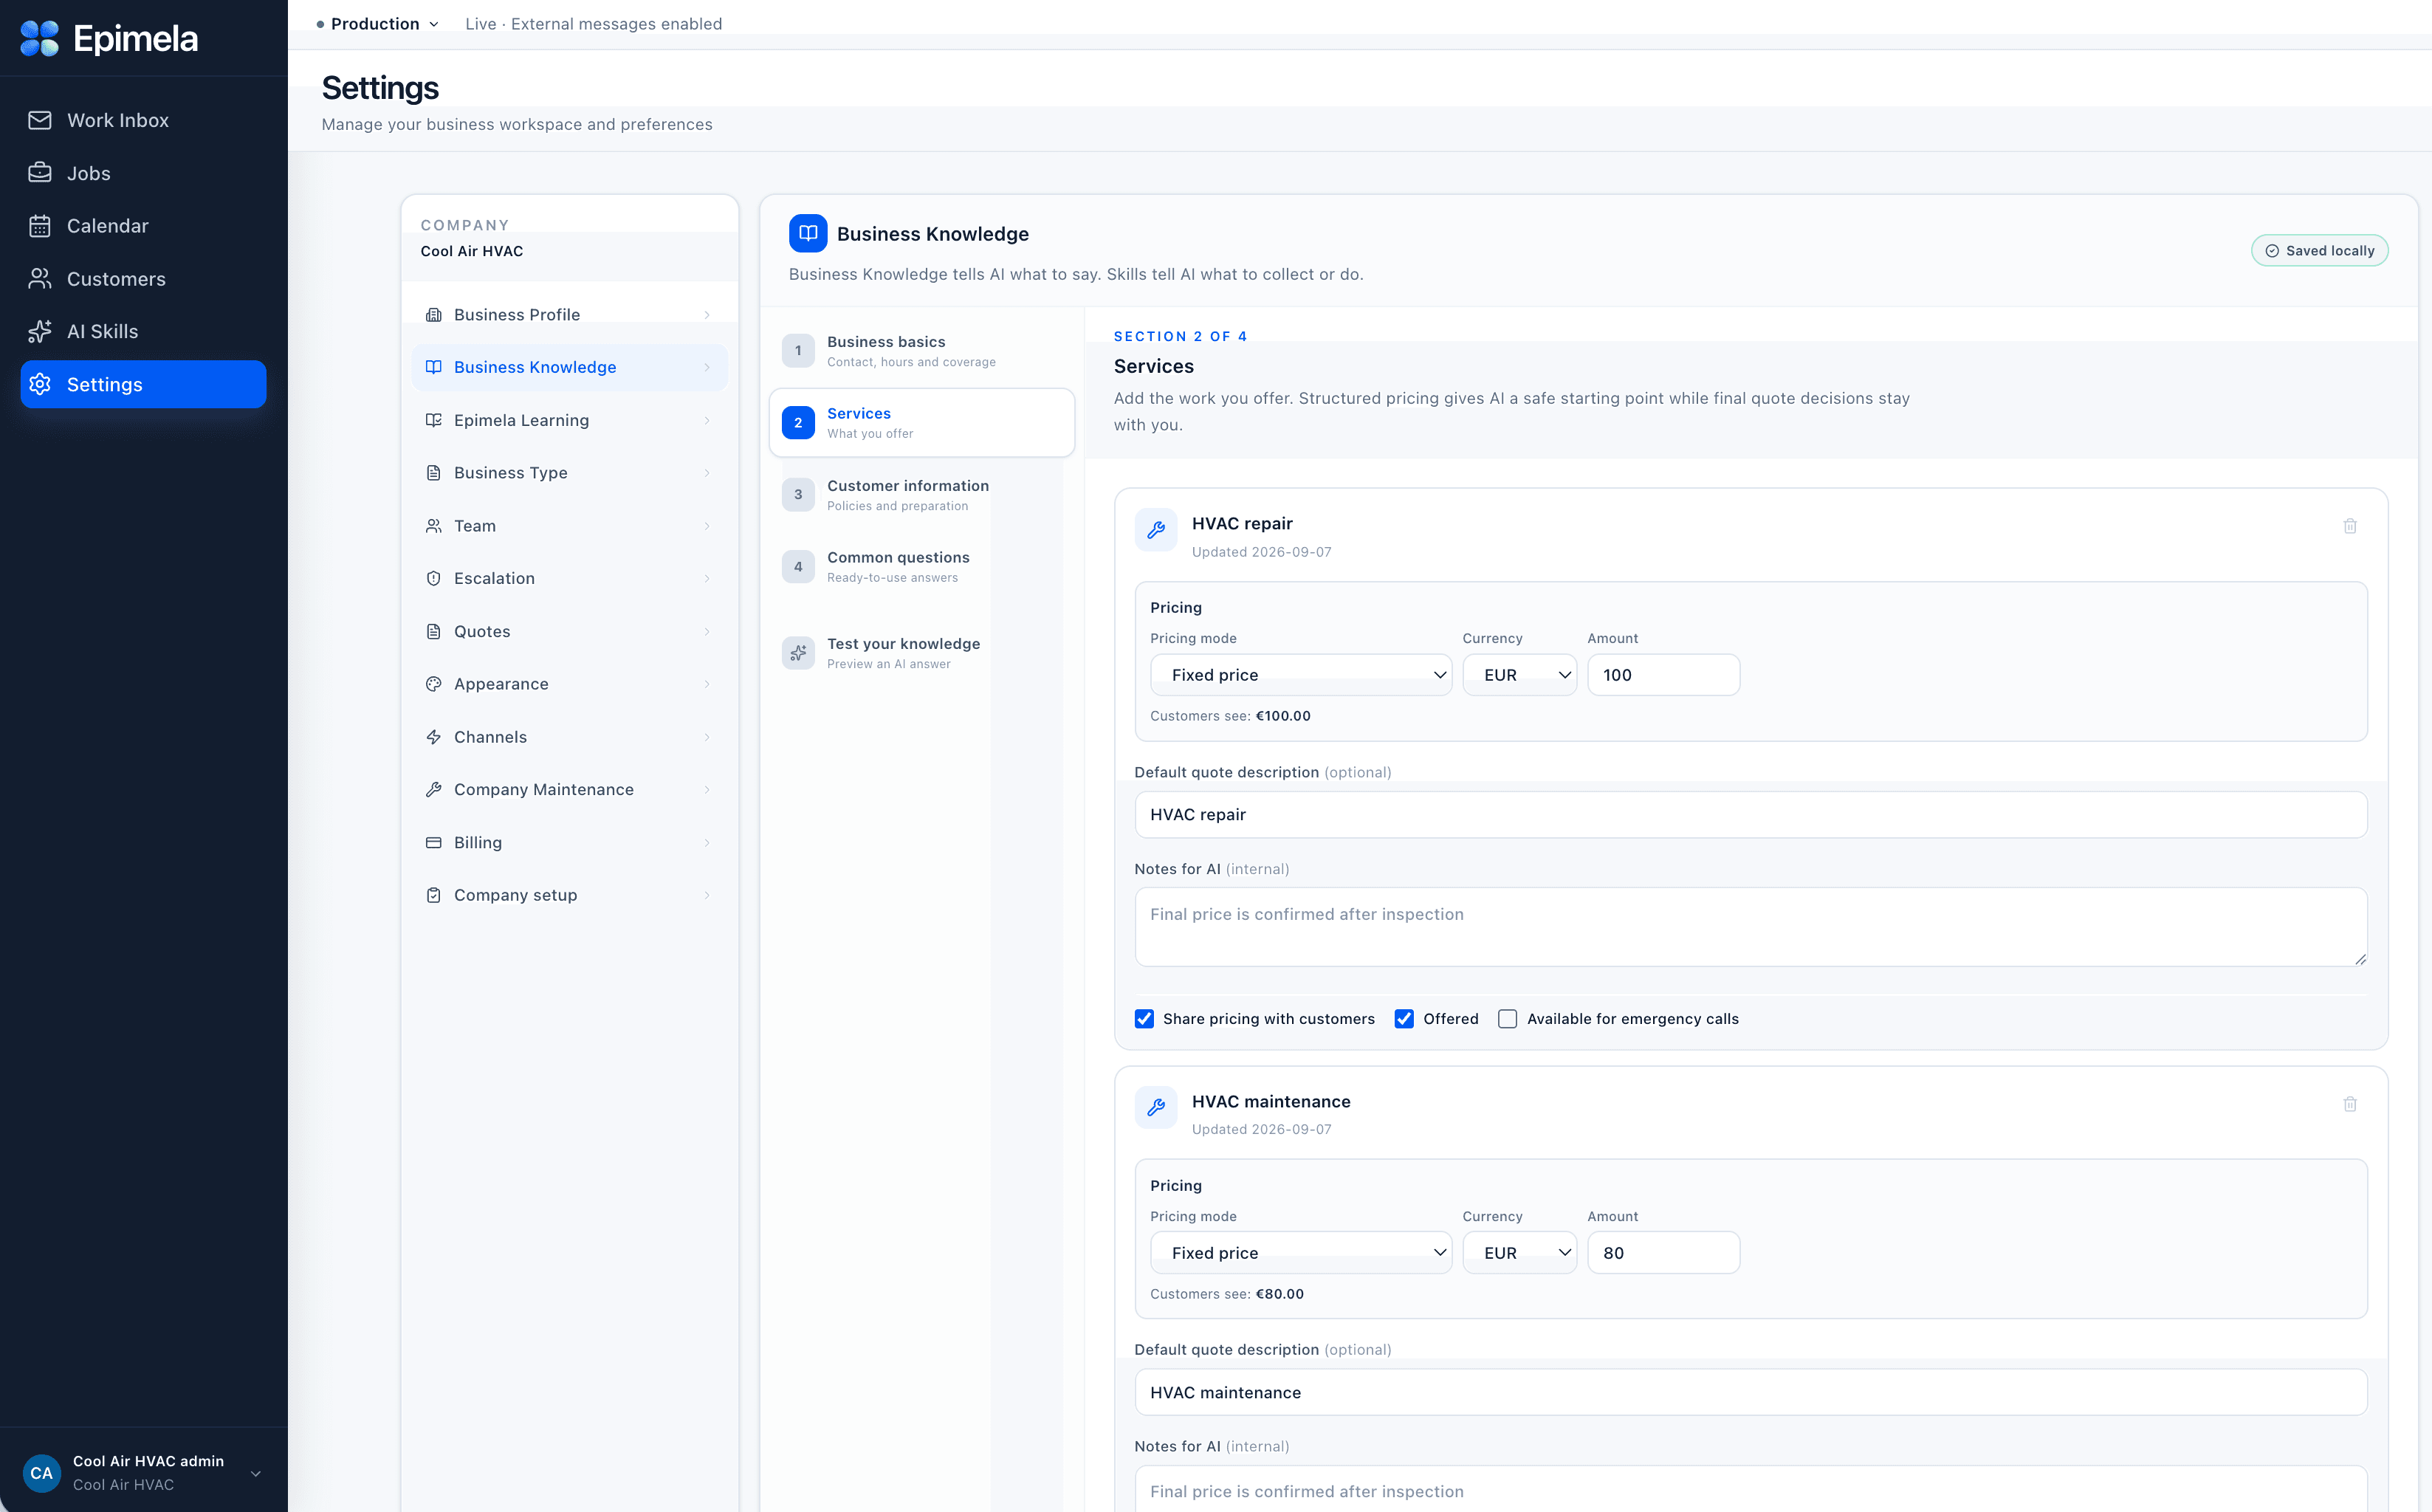The image size is (2432, 1512).
Task: Click the Team people icon
Action: pyautogui.click(x=433, y=526)
